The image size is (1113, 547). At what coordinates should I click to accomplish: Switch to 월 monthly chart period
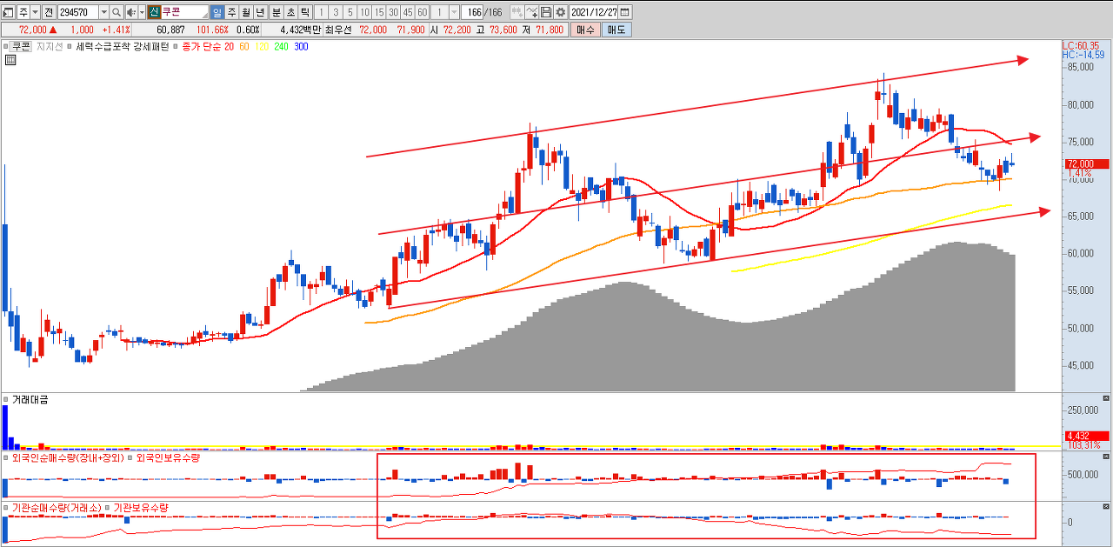tap(246, 12)
